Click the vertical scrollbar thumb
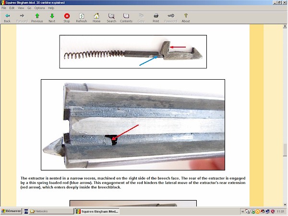 click(285, 150)
